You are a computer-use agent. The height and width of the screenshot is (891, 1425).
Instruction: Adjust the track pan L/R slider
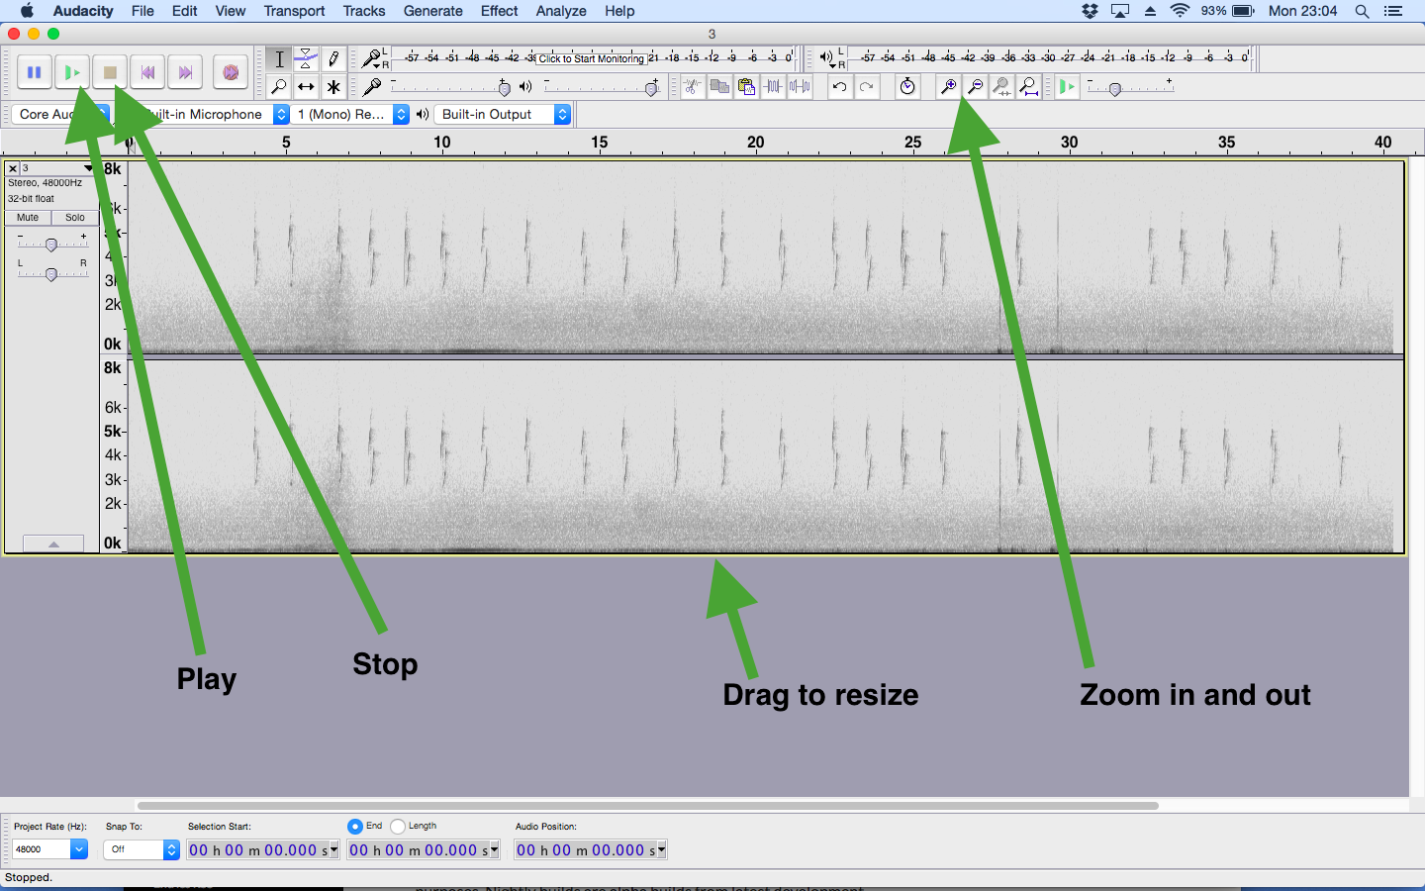[x=51, y=273]
